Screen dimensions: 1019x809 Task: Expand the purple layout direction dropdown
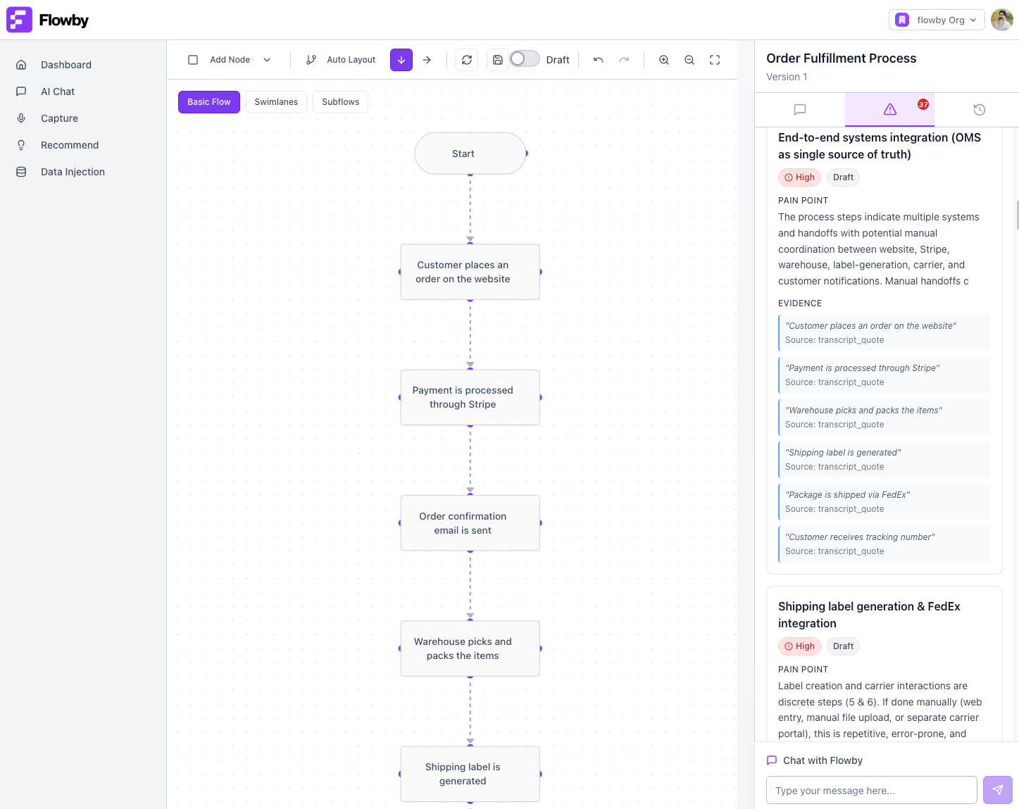pos(401,60)
